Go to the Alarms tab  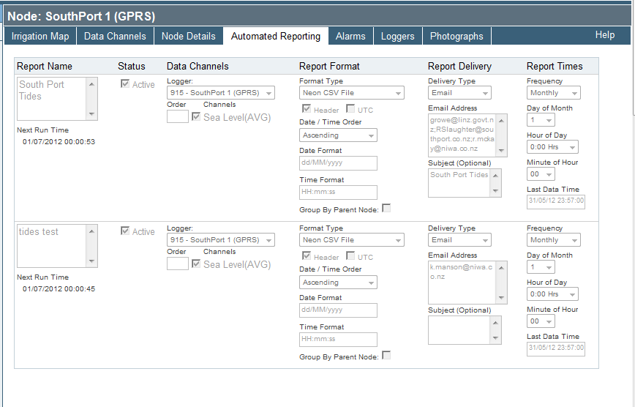(x=350, y=36)
